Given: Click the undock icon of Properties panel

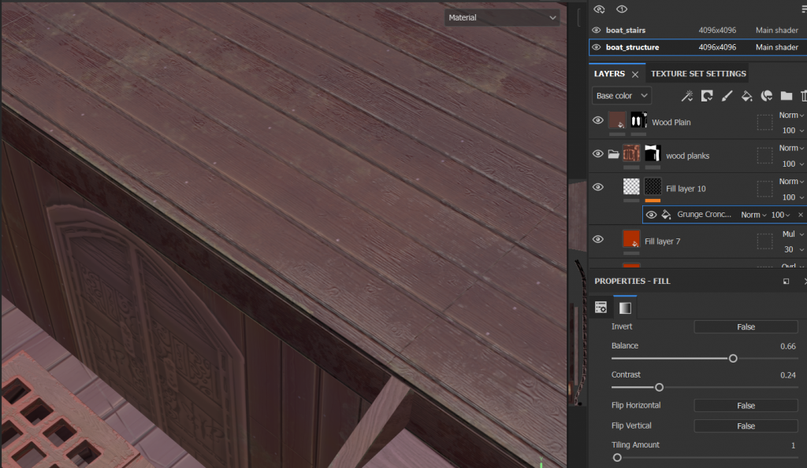Looking at the screenshot, I should click(786, 281).
